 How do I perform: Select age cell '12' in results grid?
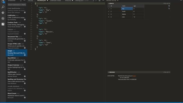pos(138,17)
